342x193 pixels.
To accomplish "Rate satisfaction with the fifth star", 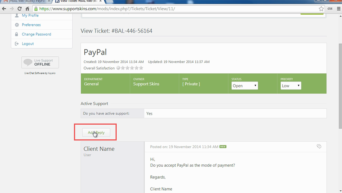I will (141, 68).
